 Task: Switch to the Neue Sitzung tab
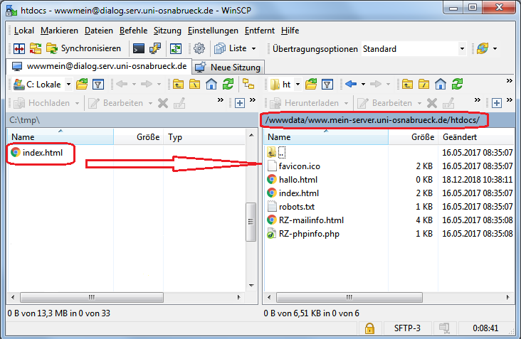pyautogui.click(x=228, y=67)
